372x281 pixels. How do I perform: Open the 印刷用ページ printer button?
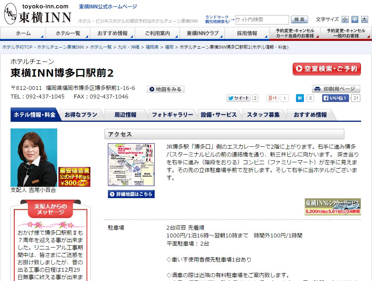[x=336, y=89]
